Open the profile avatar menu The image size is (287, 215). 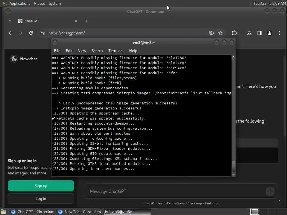point(269,33)
